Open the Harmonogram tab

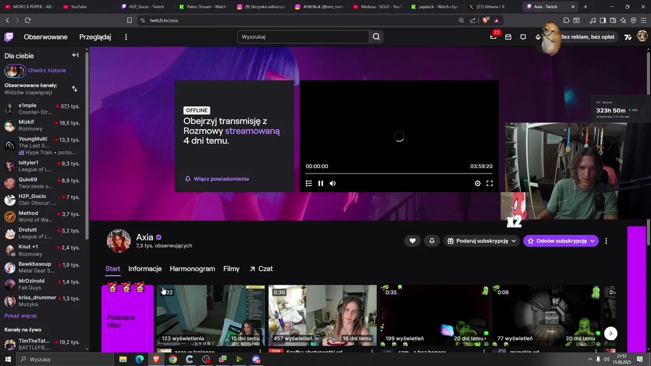192,269
